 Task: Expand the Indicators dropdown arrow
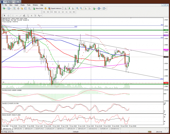[96, 8]
